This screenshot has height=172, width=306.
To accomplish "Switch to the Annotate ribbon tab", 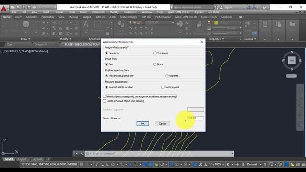I will pos(31,17).
